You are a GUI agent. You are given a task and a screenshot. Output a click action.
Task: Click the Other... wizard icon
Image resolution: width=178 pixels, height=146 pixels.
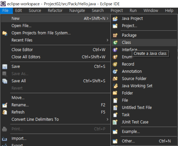point(115,141)
